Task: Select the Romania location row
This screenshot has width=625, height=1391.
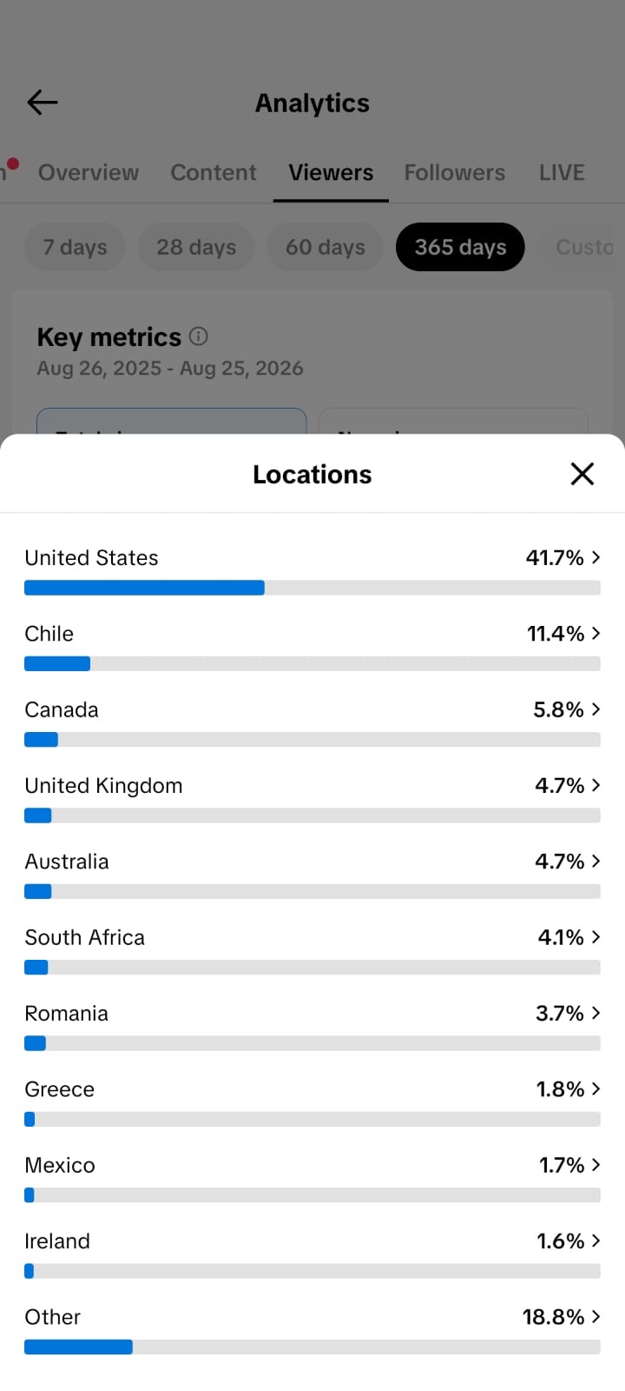Action: point(312,1024)
